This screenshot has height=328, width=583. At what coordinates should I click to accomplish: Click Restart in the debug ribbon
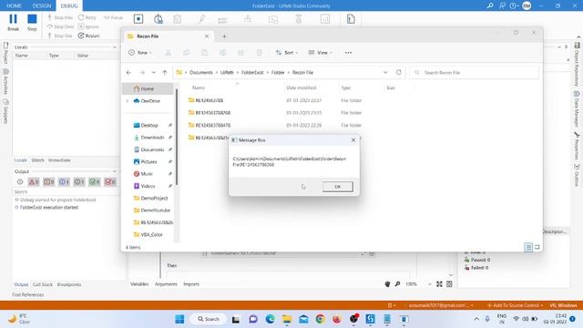89,36
